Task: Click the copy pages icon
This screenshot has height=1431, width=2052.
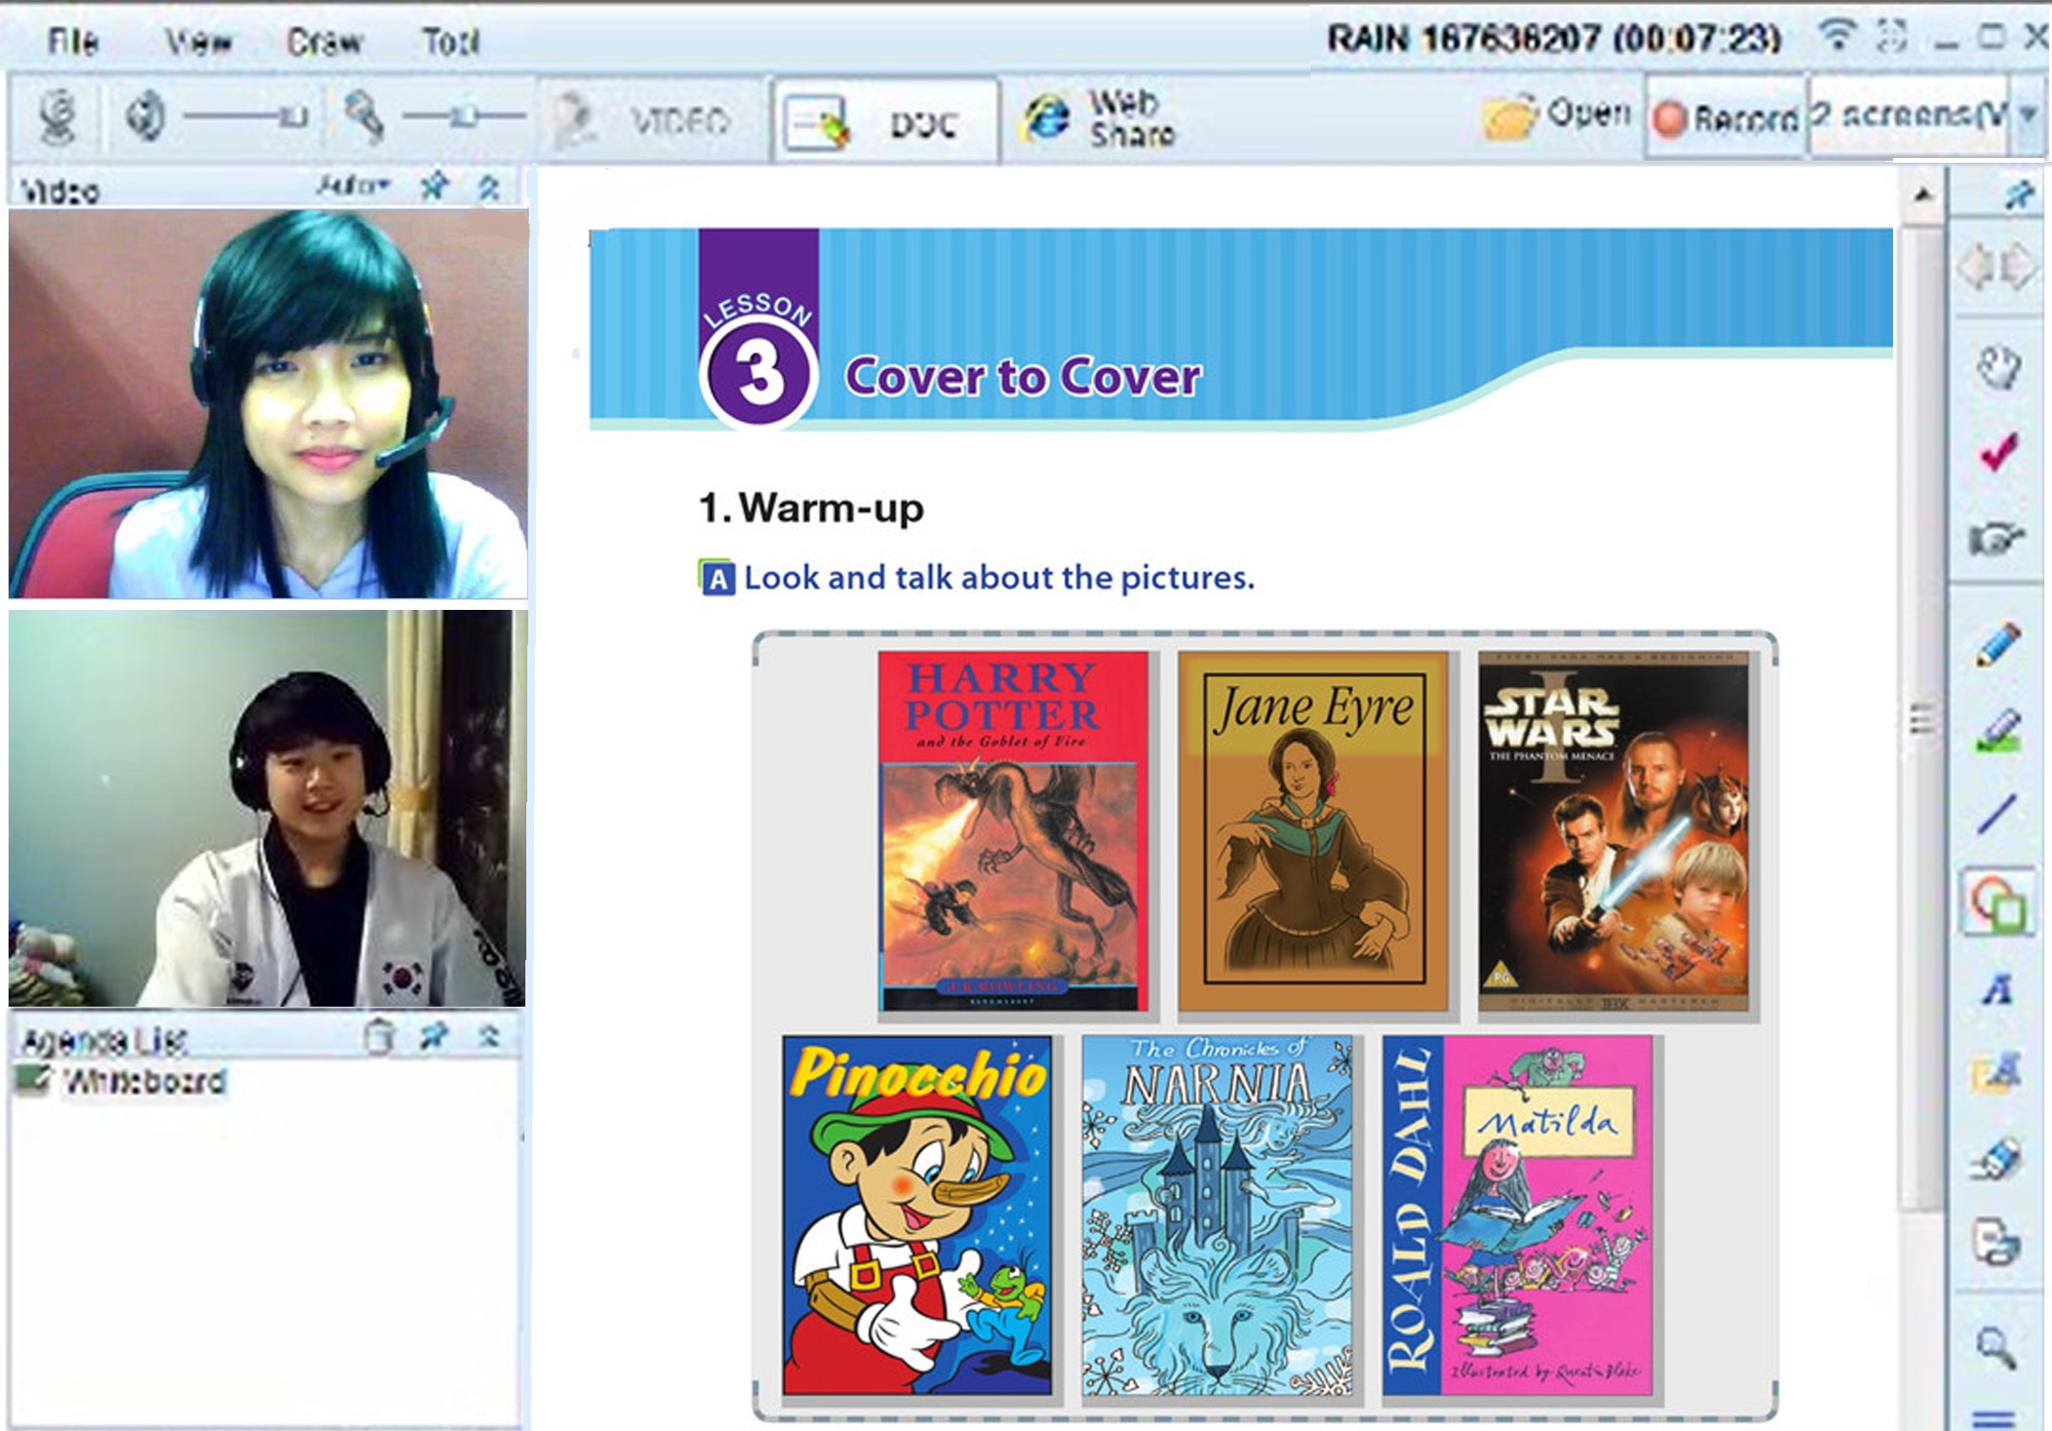Action: click(x=1998, y=1243)
